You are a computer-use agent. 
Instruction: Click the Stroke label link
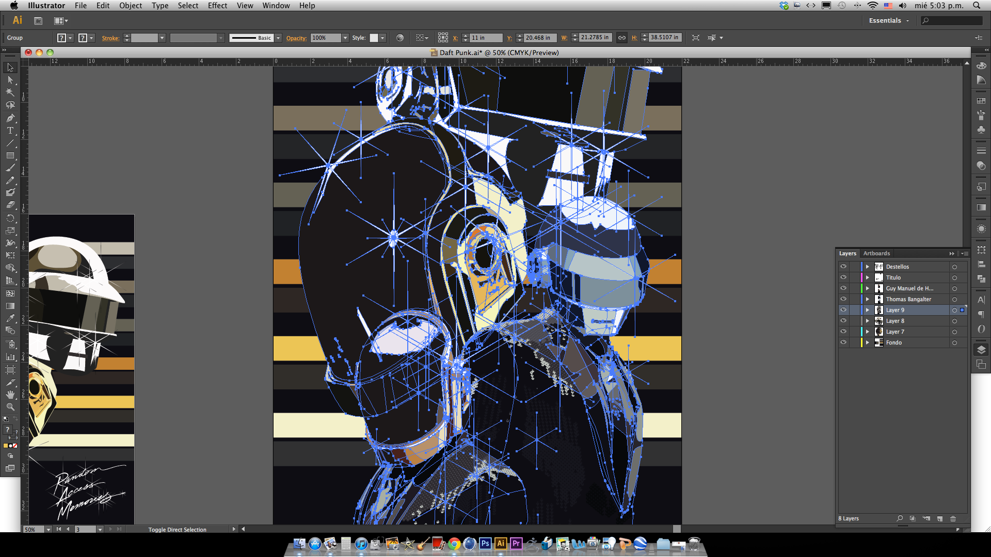[110, 38]
